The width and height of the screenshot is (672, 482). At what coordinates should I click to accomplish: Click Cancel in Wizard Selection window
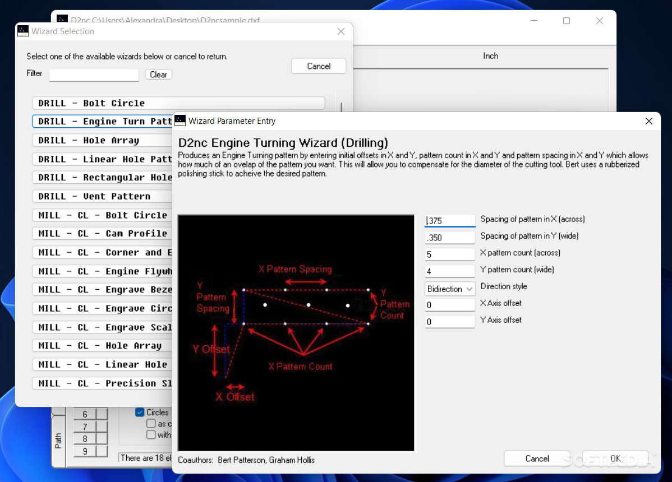(319, 66)
